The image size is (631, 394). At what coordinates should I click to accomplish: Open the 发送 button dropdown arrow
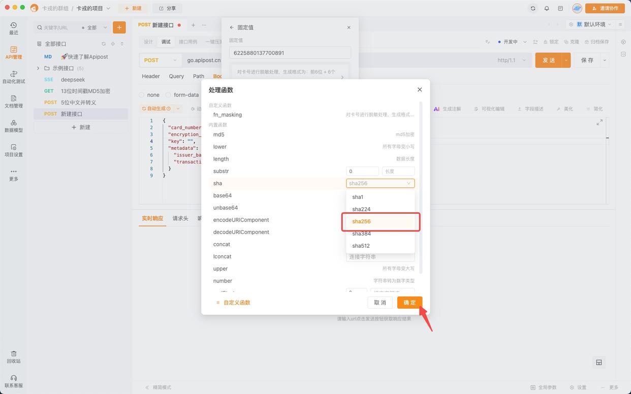[566, 60]
